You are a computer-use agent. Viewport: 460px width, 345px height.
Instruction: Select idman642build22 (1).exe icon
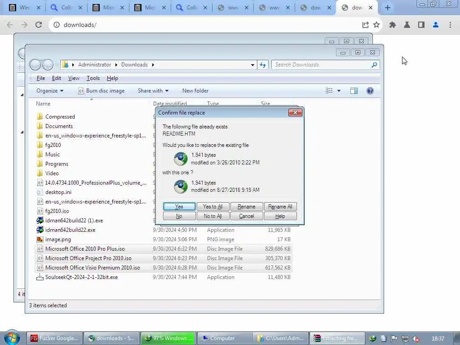[40, 220]
